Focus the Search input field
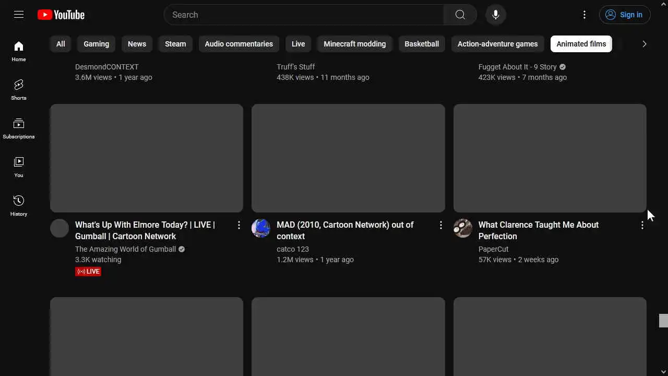668x376 pixels. click(x=304, y=15)
